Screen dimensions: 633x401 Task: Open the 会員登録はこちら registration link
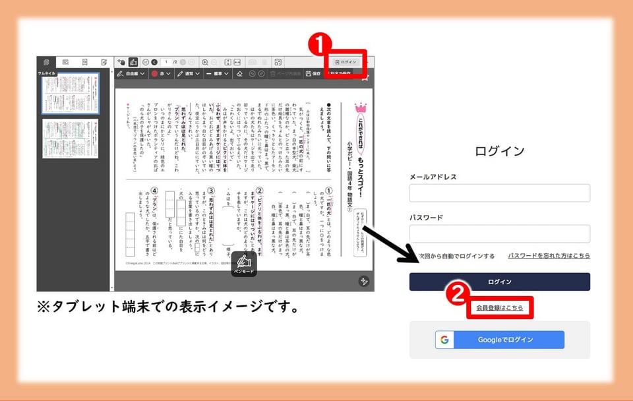pos(499,308)
